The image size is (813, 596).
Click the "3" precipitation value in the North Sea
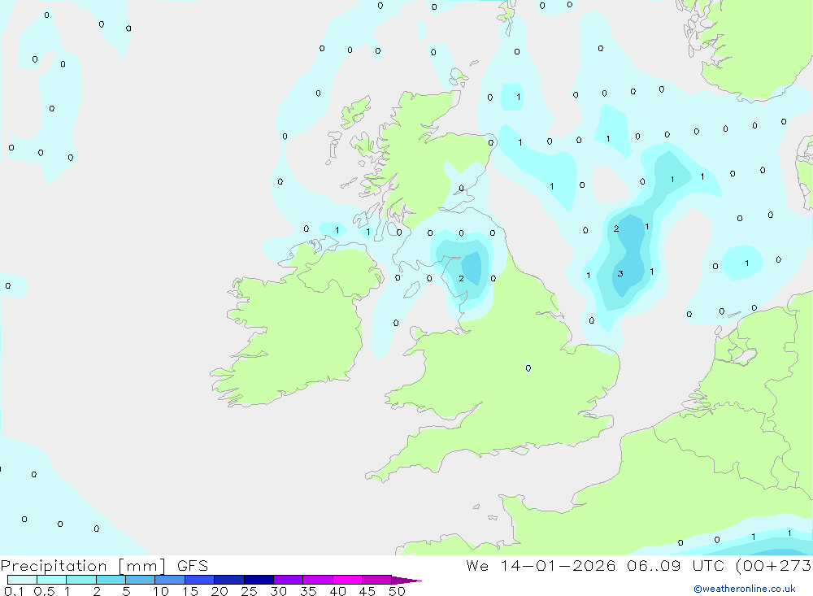(x=620, y=274)
